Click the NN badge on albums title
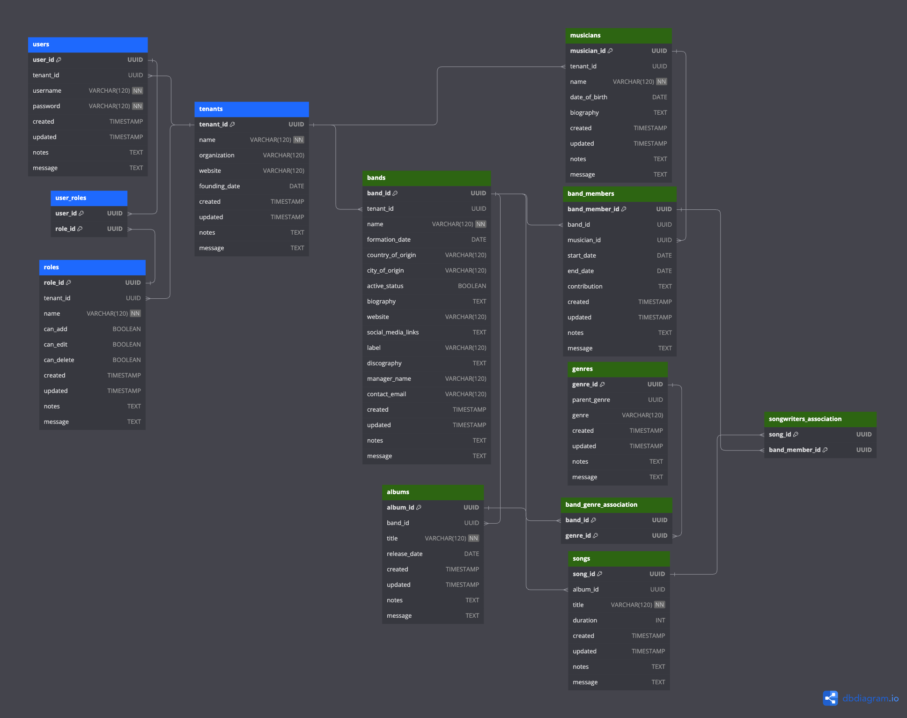This screenshot has height=718, width=907. (x=473, y=539)
